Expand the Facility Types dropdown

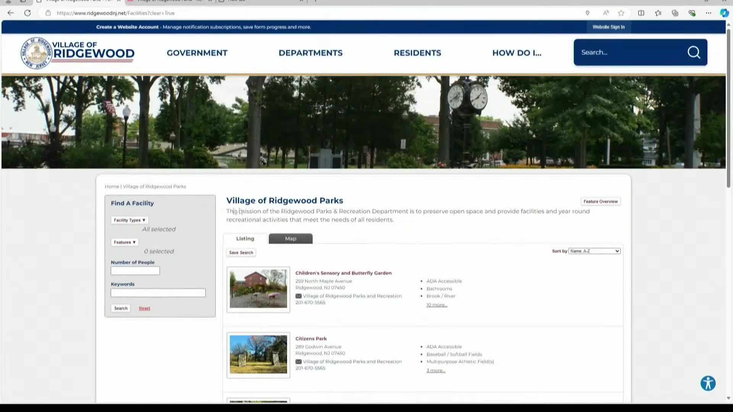129,220
